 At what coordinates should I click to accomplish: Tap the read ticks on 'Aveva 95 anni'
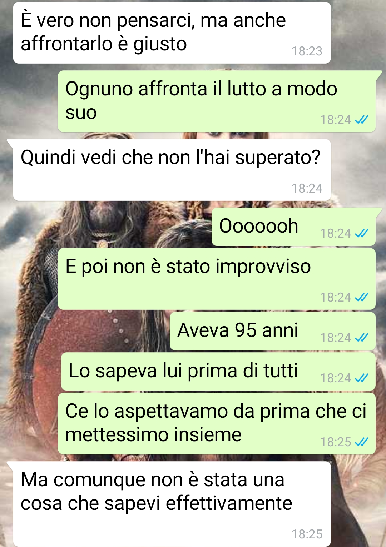[362, 338]
